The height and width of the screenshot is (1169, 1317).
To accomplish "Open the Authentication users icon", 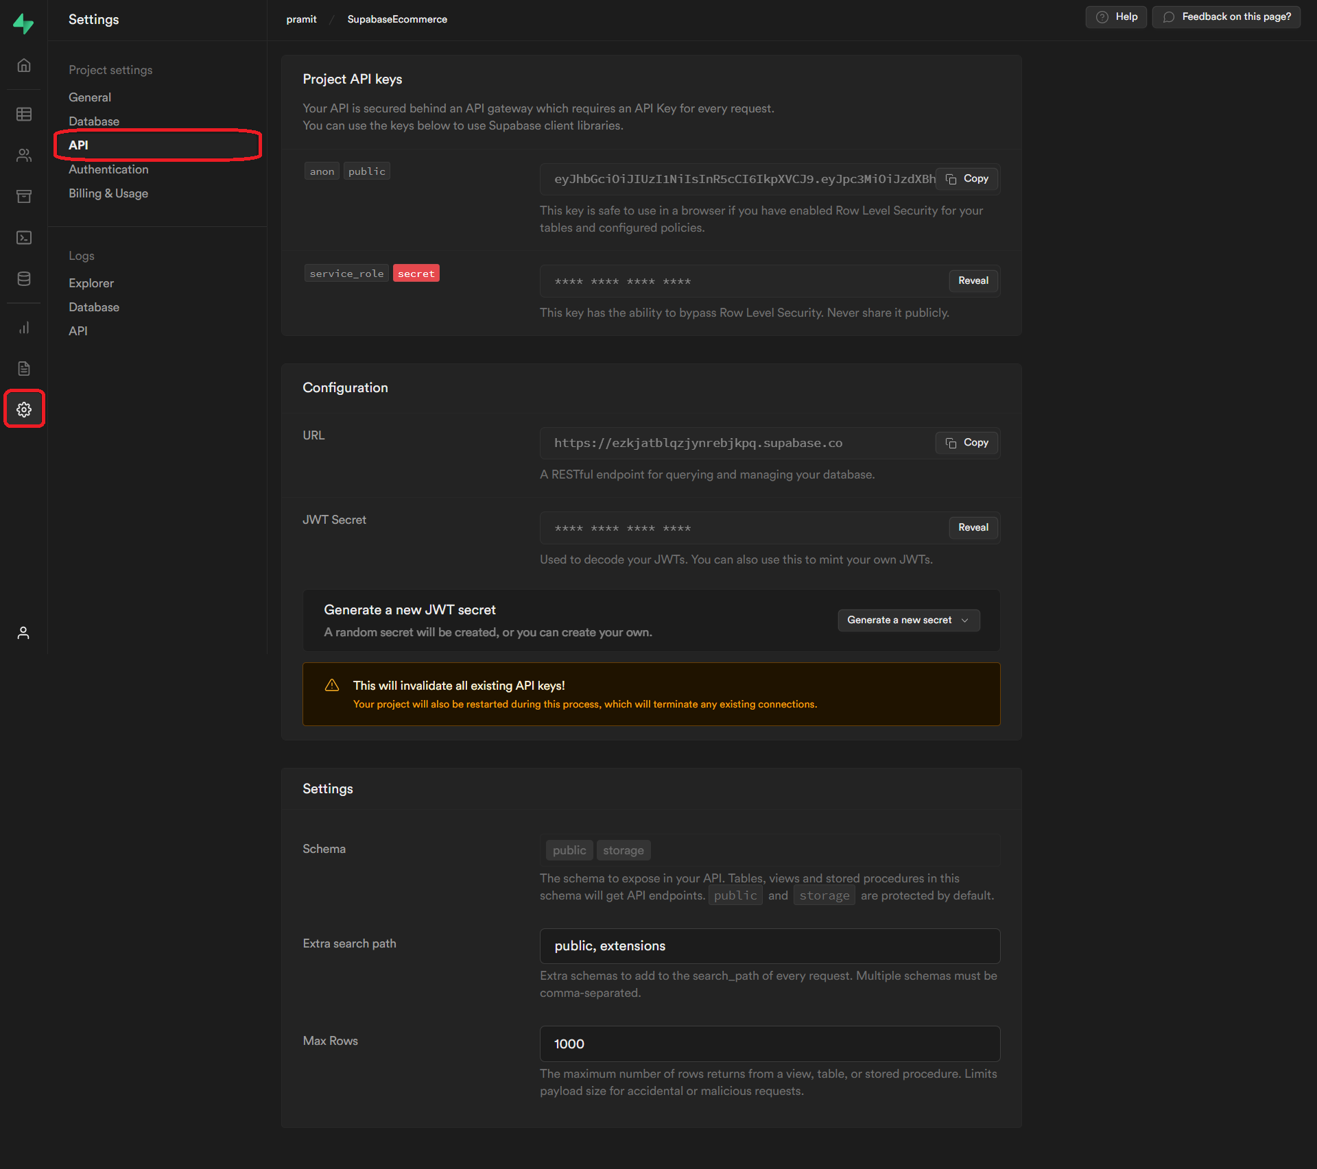I will 24,156.
